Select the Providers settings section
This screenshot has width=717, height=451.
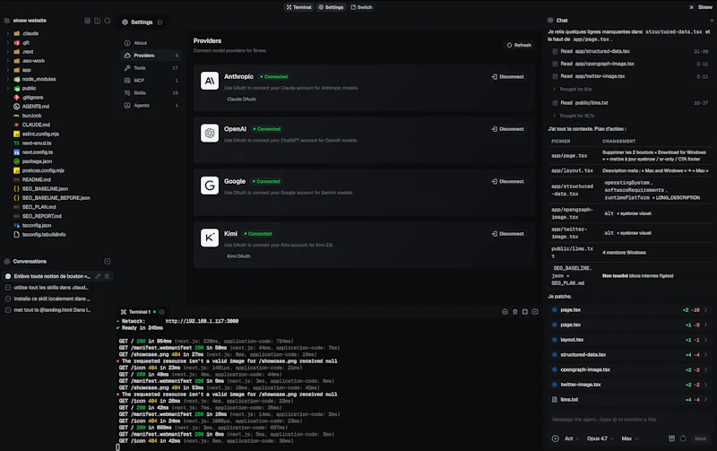coord(151,56)
